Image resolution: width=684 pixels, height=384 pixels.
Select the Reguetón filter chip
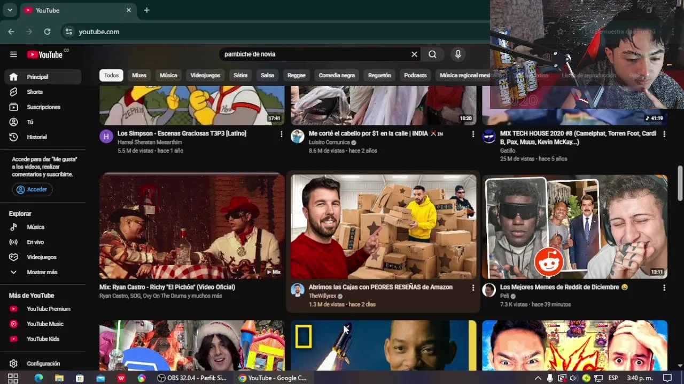(379, 75)
